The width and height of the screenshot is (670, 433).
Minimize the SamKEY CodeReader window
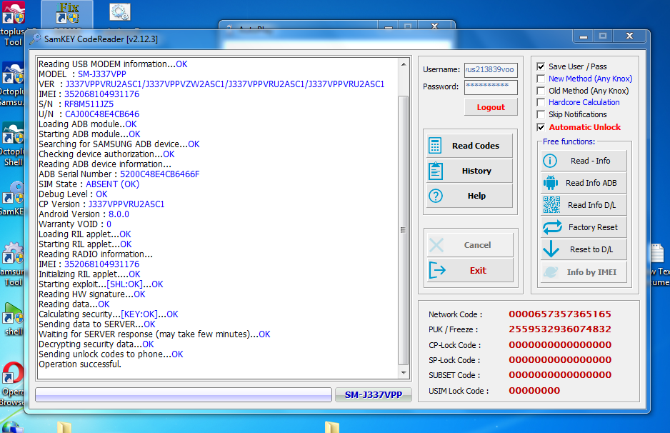(x=584, y=36)
